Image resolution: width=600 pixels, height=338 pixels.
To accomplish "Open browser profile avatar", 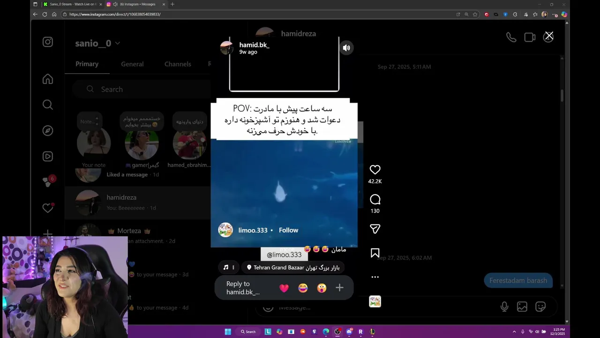I will [544, 14].
